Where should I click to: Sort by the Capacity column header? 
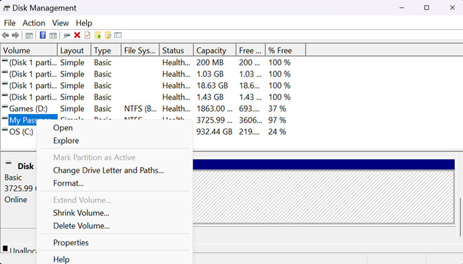point(215,50)
